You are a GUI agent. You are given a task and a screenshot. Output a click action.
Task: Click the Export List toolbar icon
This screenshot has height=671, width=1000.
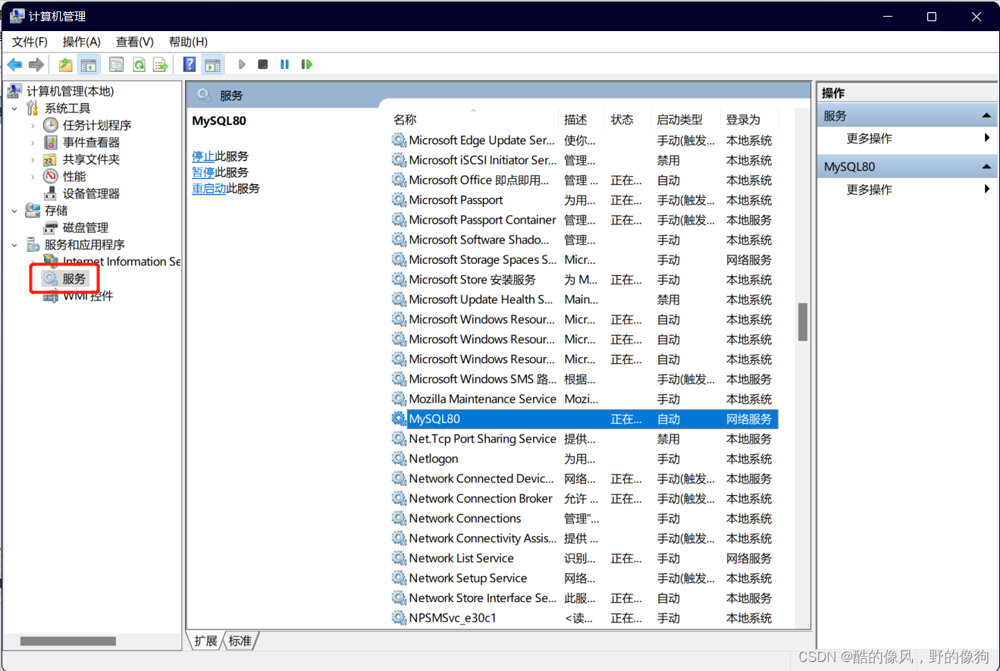161,64
